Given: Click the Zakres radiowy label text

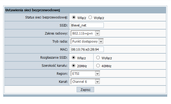Looking at the screenshot, I should (56, 33).
